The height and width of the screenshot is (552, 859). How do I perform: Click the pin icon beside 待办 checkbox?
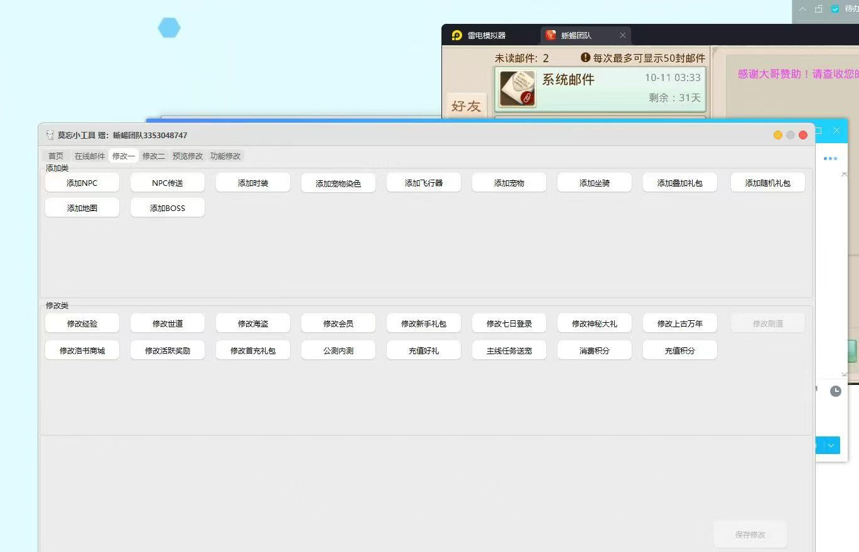coord(819,9)
